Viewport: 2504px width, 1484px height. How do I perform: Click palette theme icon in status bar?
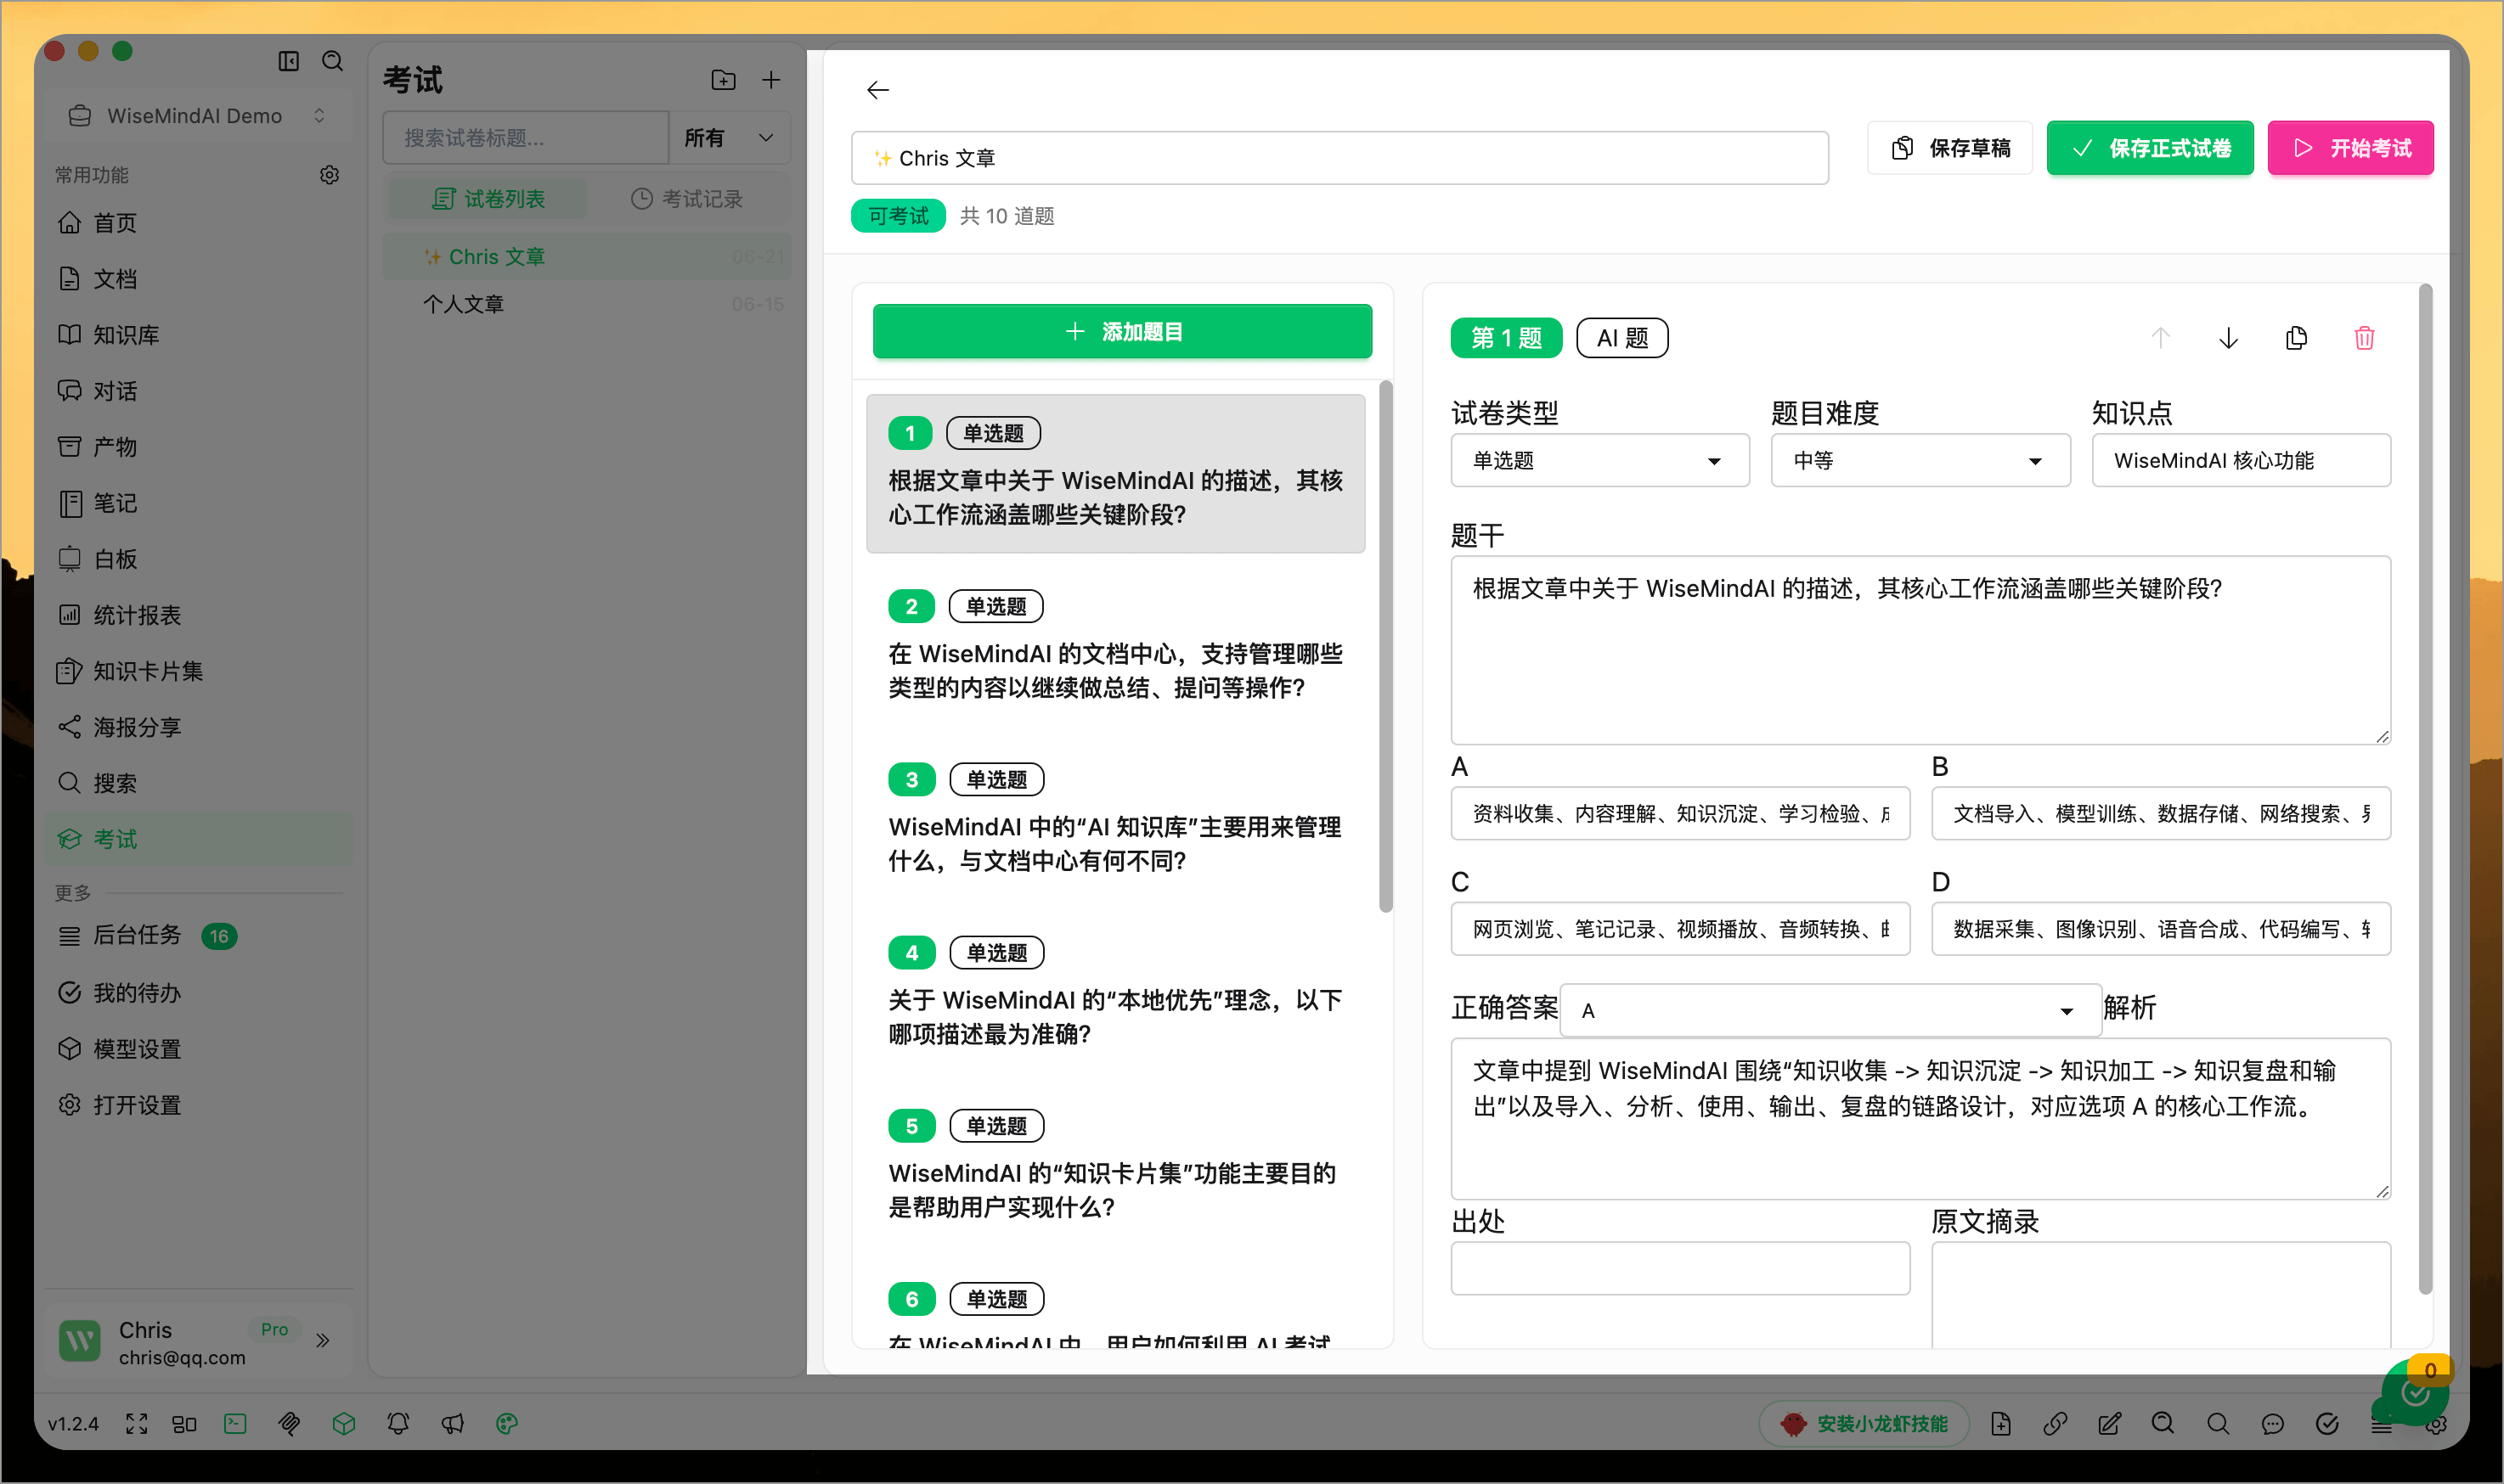pos(507,1423)
